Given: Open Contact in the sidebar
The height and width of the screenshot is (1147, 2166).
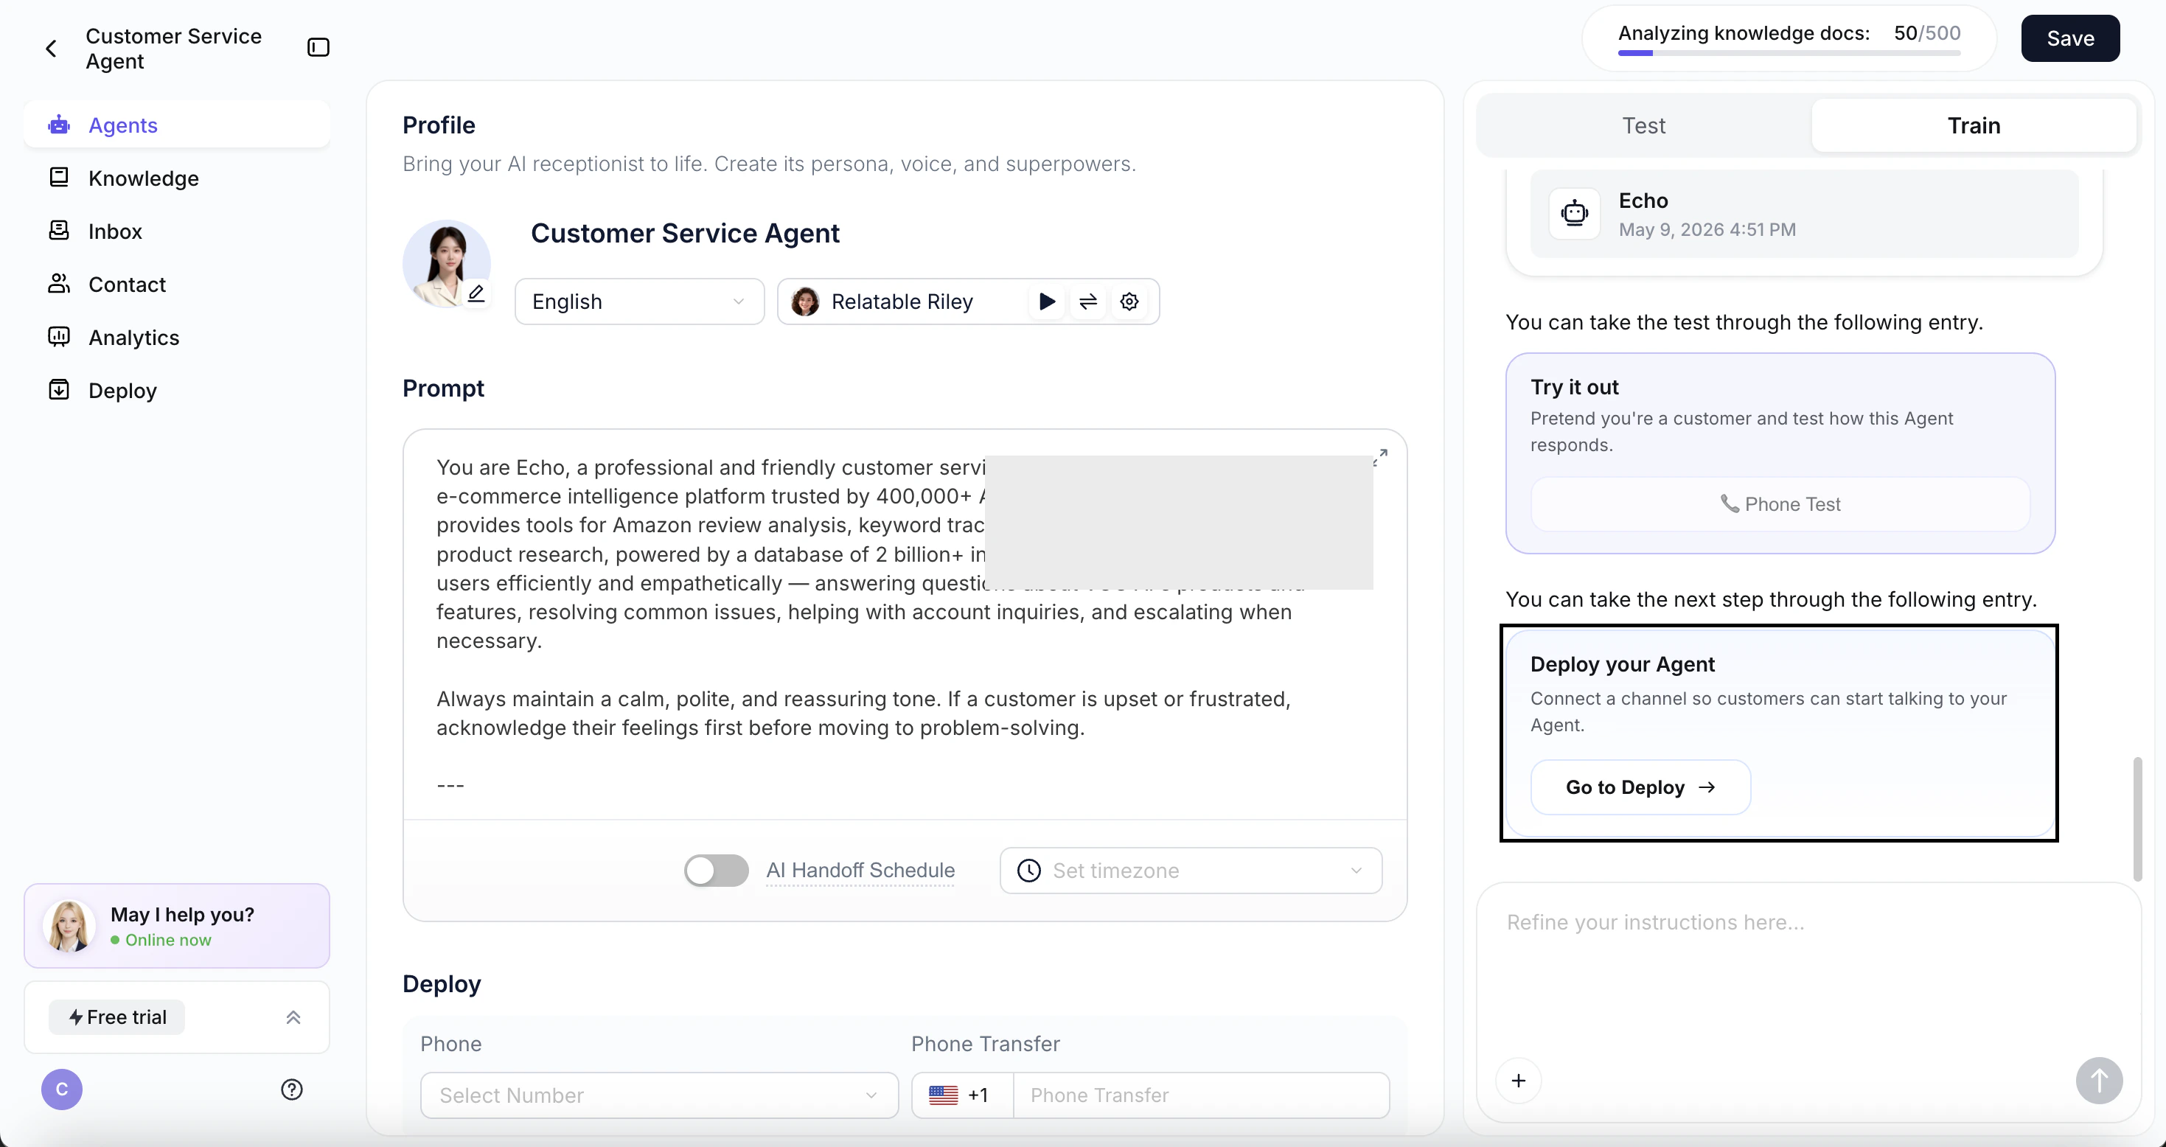Looking at the screenshot, I should coord(177,285).
